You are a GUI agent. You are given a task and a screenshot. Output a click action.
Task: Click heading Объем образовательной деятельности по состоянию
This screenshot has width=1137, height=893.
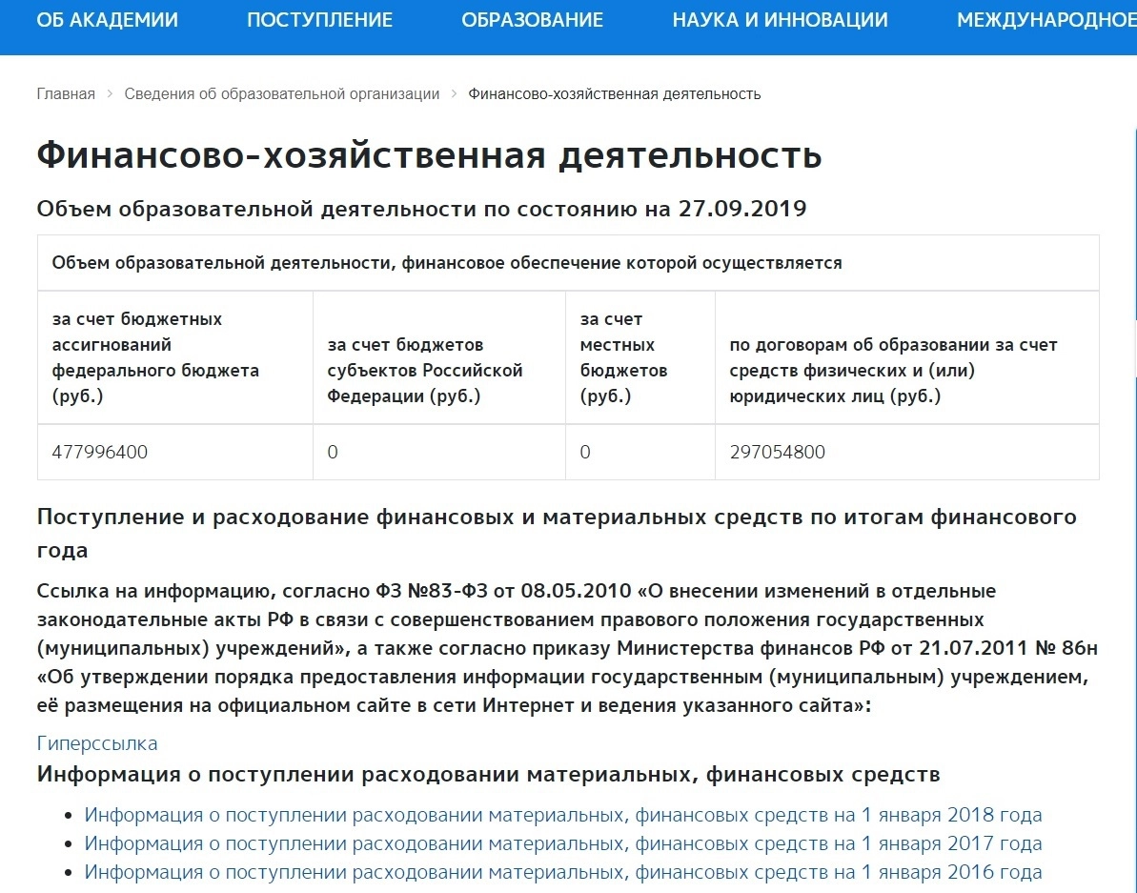point(420,207)
